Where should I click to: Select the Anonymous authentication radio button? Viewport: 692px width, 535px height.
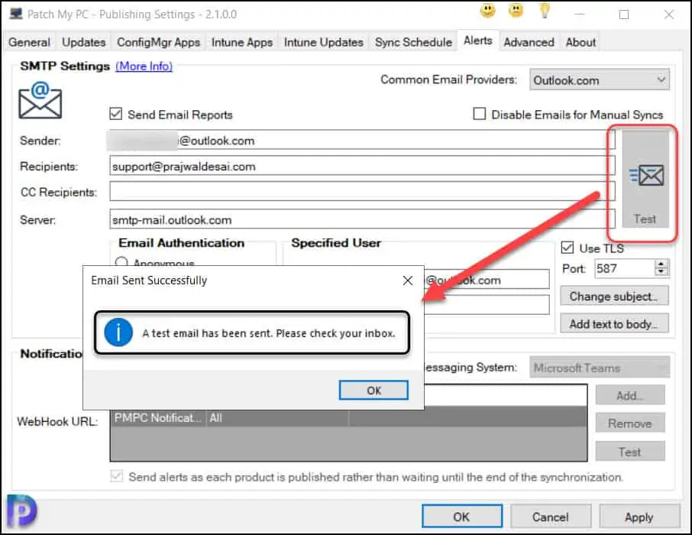[121, 262]
